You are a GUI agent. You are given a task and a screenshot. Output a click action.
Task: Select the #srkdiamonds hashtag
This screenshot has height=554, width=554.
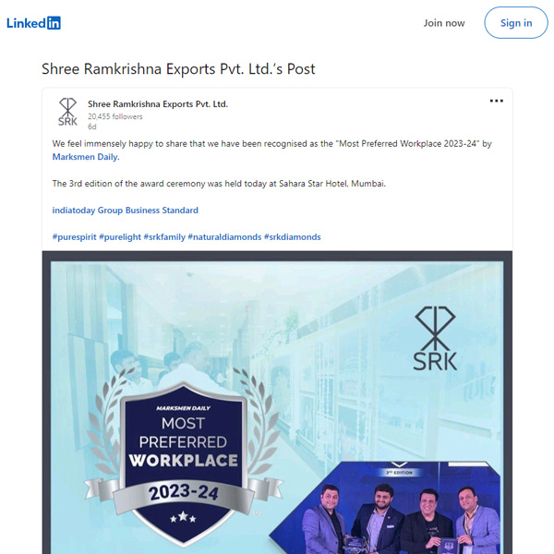pyautogui.click(x=293, y=237)
